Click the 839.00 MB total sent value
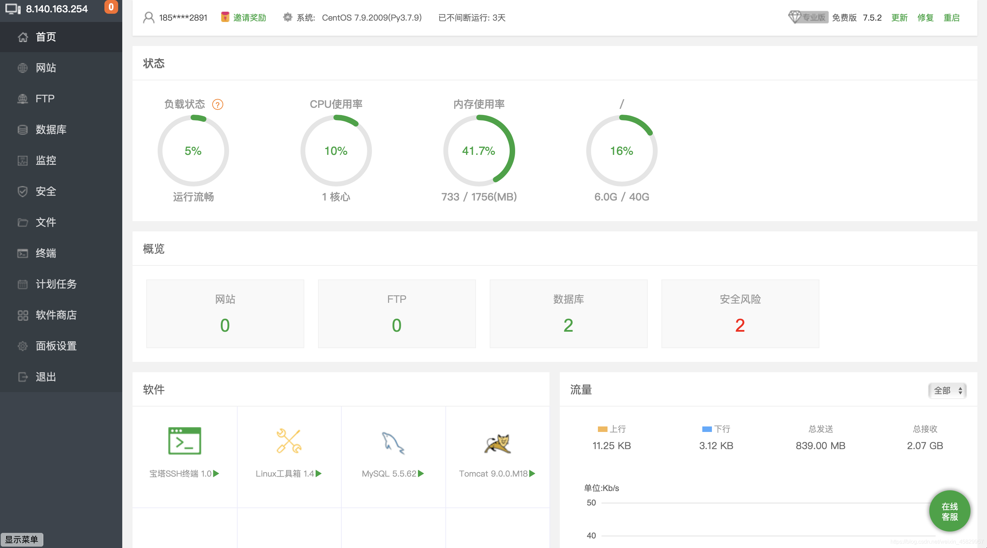Screen dimensions: 987x548 [x=820, y=445]
